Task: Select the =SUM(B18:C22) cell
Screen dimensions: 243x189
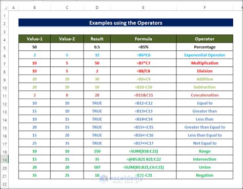Action: 143,151
